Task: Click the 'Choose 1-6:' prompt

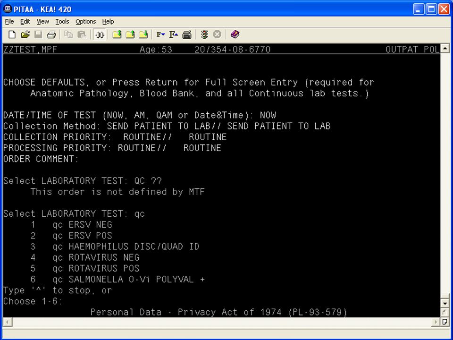Action: 33,301
